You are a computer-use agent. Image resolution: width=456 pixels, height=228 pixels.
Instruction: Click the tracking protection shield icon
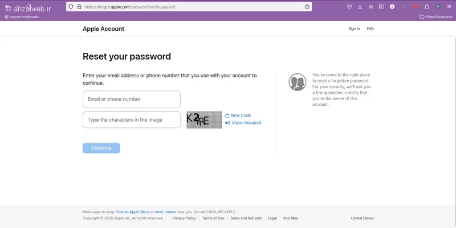coord(71,7)
